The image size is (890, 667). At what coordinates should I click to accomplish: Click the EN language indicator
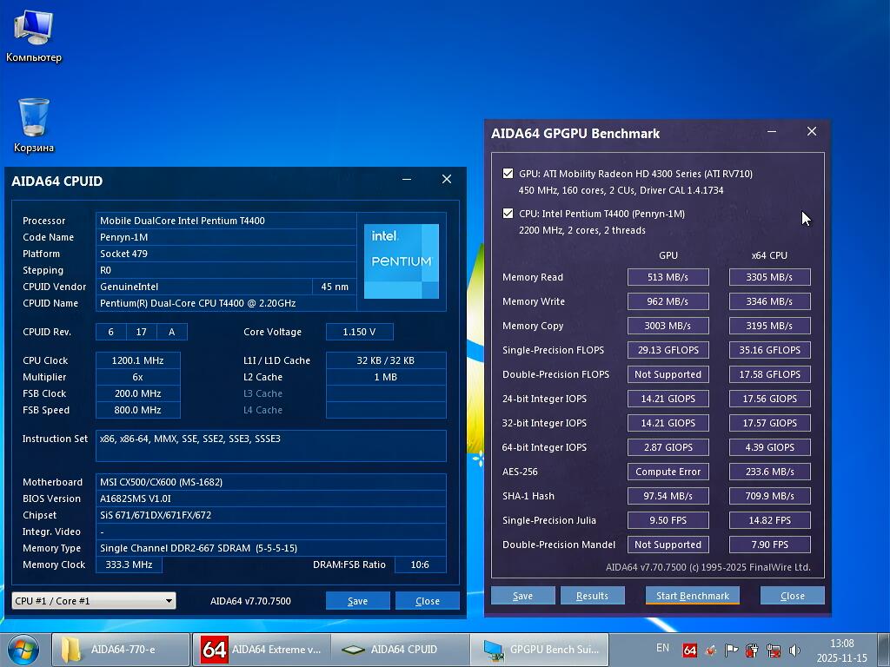pyautogui.click(x=662, y=648)
